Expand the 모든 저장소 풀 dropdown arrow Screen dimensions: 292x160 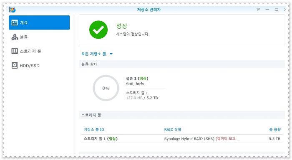pos(111,54)
